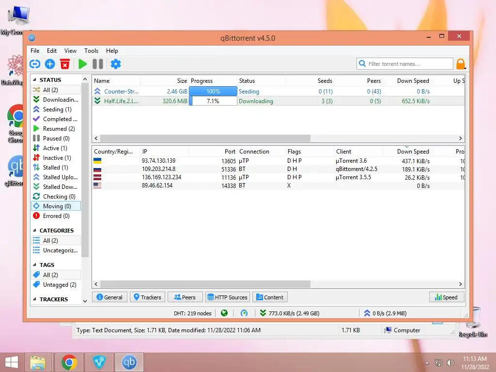The width and height of the screenshot is (496, 372).
Task: Filter by Completed status
Action: [x=56, y=119]
